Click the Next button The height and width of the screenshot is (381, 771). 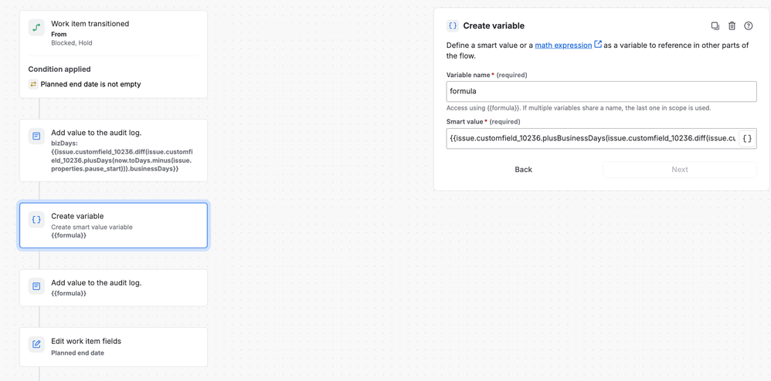click(x=680, y=170)
